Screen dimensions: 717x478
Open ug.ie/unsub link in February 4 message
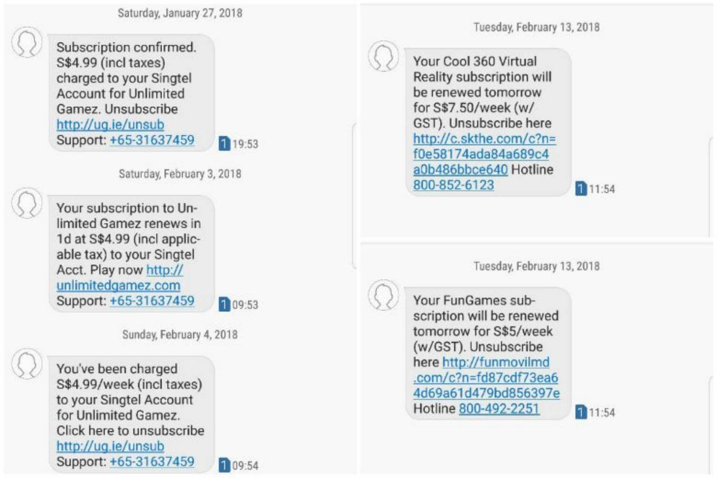tap(110, 446)
